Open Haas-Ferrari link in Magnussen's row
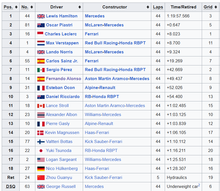The image size is (220, 191). (x=97, y=133)
